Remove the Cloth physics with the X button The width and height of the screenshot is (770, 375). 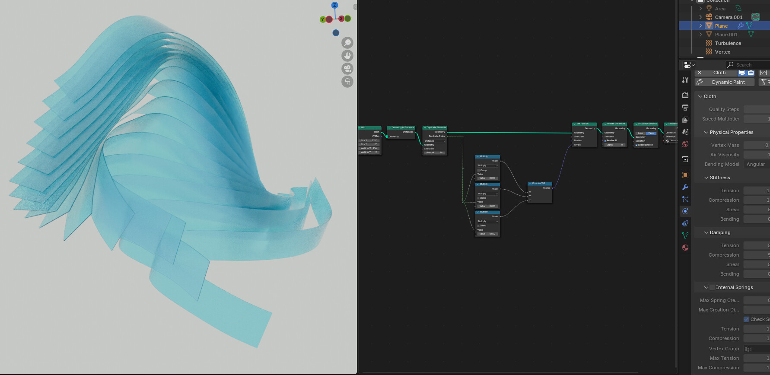(x=700, y=73)
